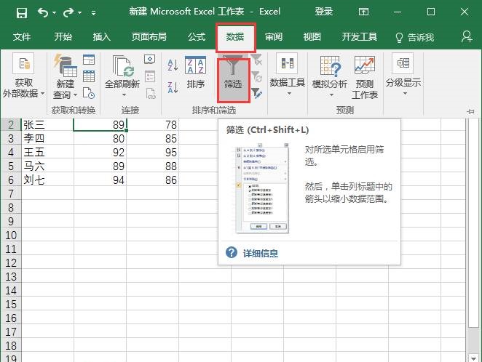Viewport: 482px width, 362px height.
Task: Sort ascending A to Z icon
Action: click(x=173, y=65)
